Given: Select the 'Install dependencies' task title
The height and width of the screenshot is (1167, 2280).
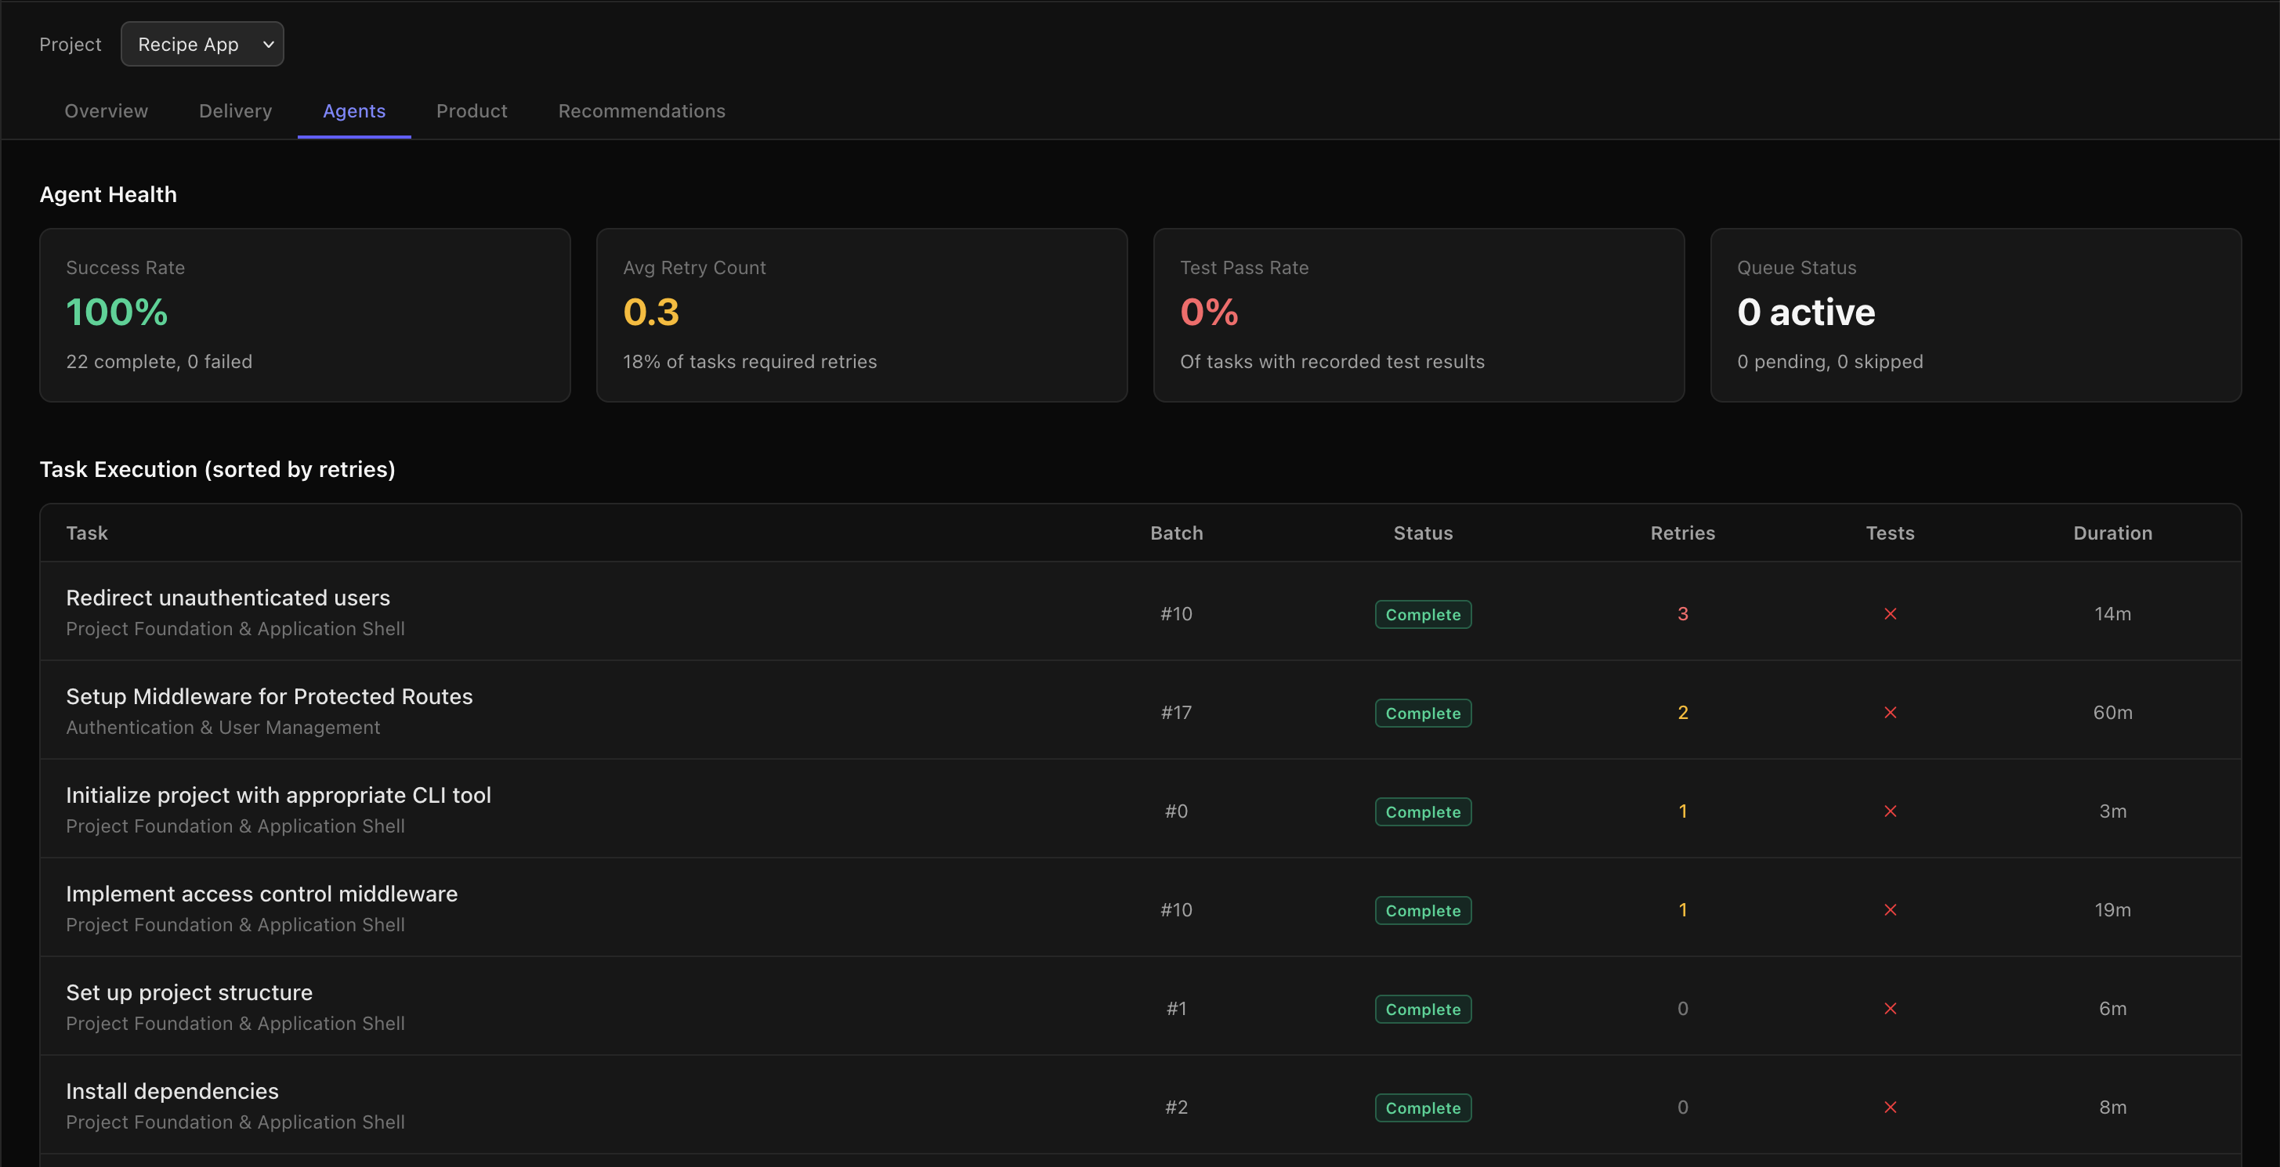Looking at the screenshot, I should pyautogui.click(x=172, y=1091).
